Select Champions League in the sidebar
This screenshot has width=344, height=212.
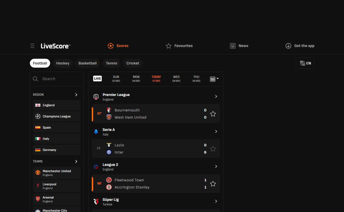57,116
